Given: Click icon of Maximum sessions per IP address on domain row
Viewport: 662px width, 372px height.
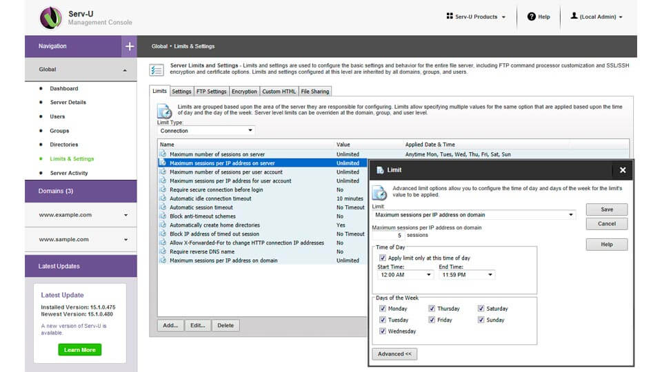Looking at the screenshot, I should pos(163,260).
